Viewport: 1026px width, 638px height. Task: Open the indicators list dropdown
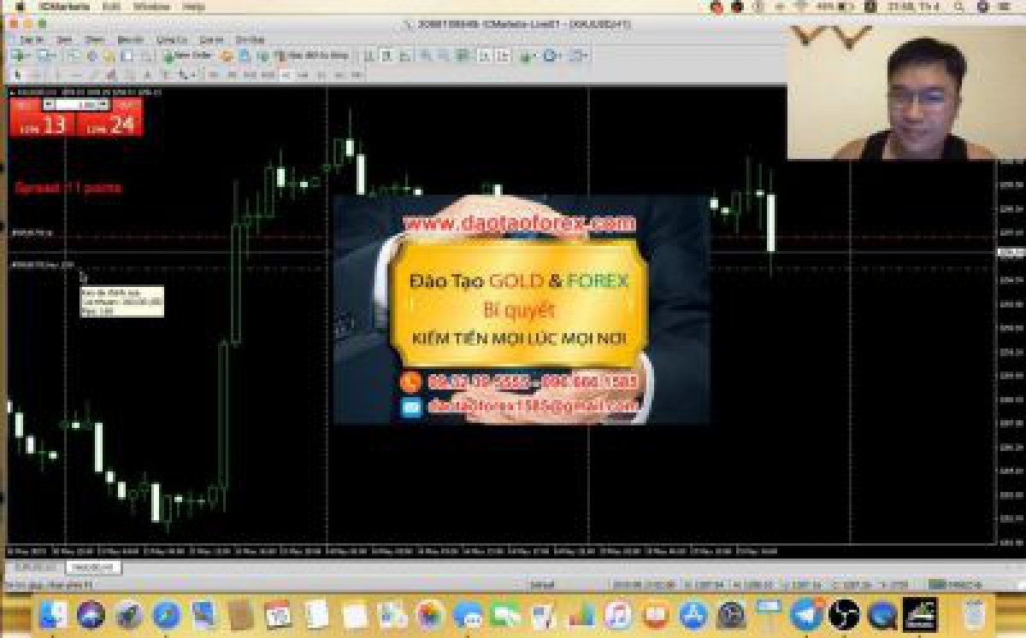526,56
